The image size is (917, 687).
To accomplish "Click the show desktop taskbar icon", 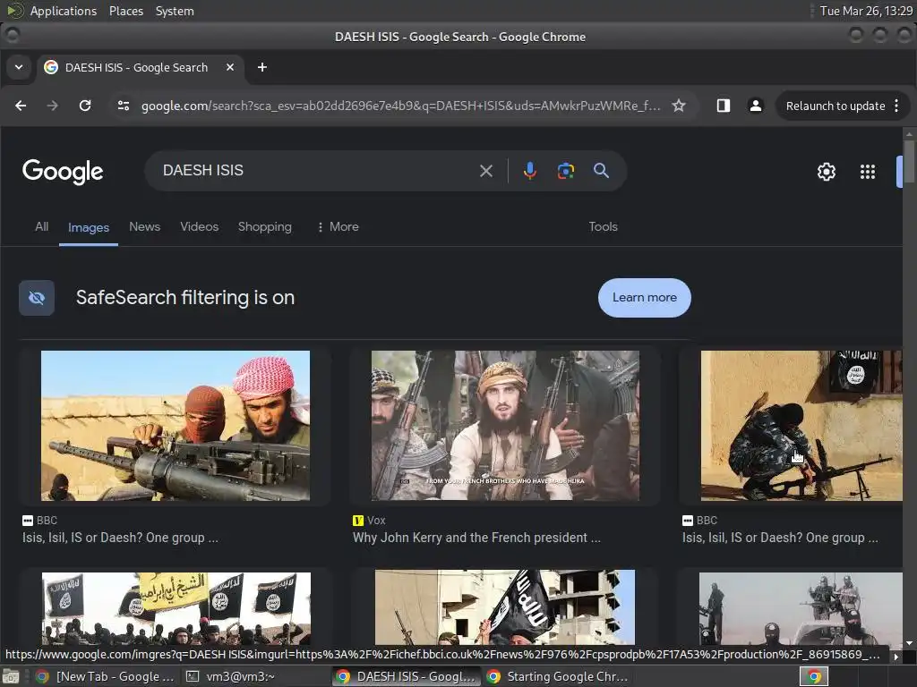I will click(x=11, y=676).
